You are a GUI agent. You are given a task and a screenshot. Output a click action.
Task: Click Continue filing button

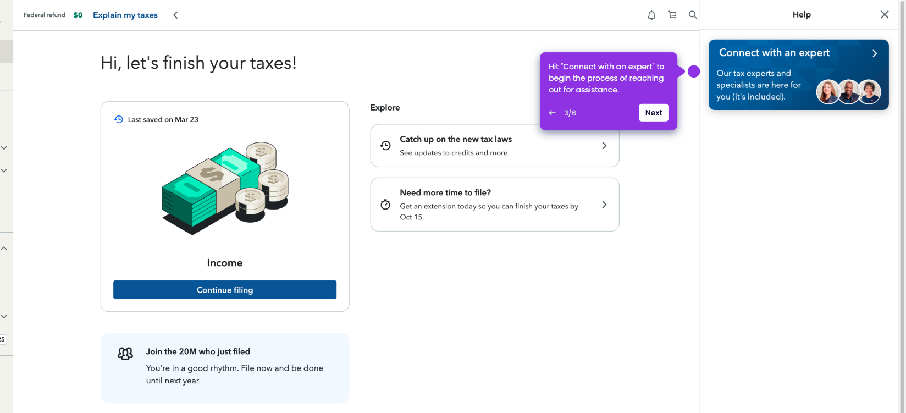pyautogui.click(x=225, y=290)
